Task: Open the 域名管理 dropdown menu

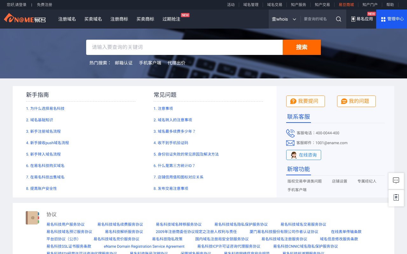Action: [x=251, y=4]
